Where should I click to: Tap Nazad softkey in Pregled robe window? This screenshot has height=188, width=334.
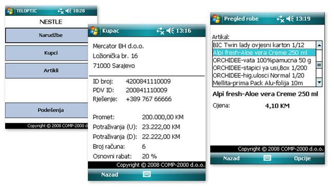coord(231,158)
